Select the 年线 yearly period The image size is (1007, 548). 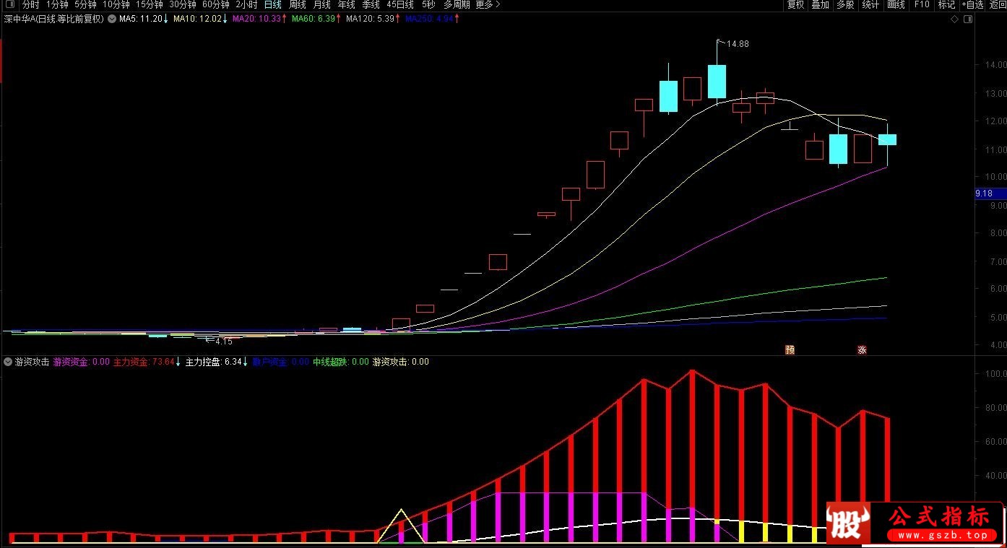pyautogui.click(x=346, y=4)
